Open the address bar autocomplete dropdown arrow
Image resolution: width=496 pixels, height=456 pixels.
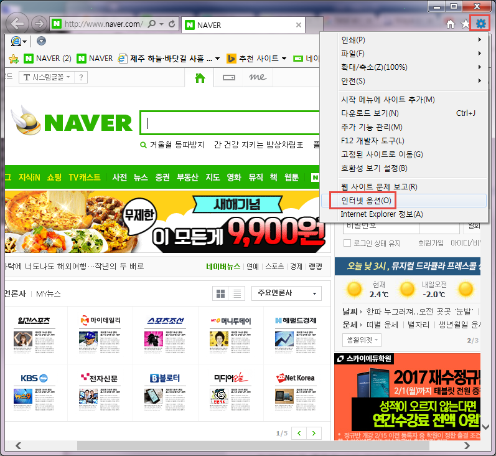pos(162,24)
